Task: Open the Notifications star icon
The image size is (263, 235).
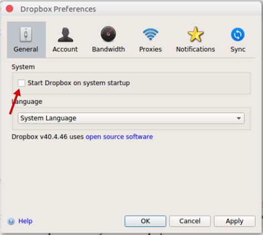Action: click(195, 34)
